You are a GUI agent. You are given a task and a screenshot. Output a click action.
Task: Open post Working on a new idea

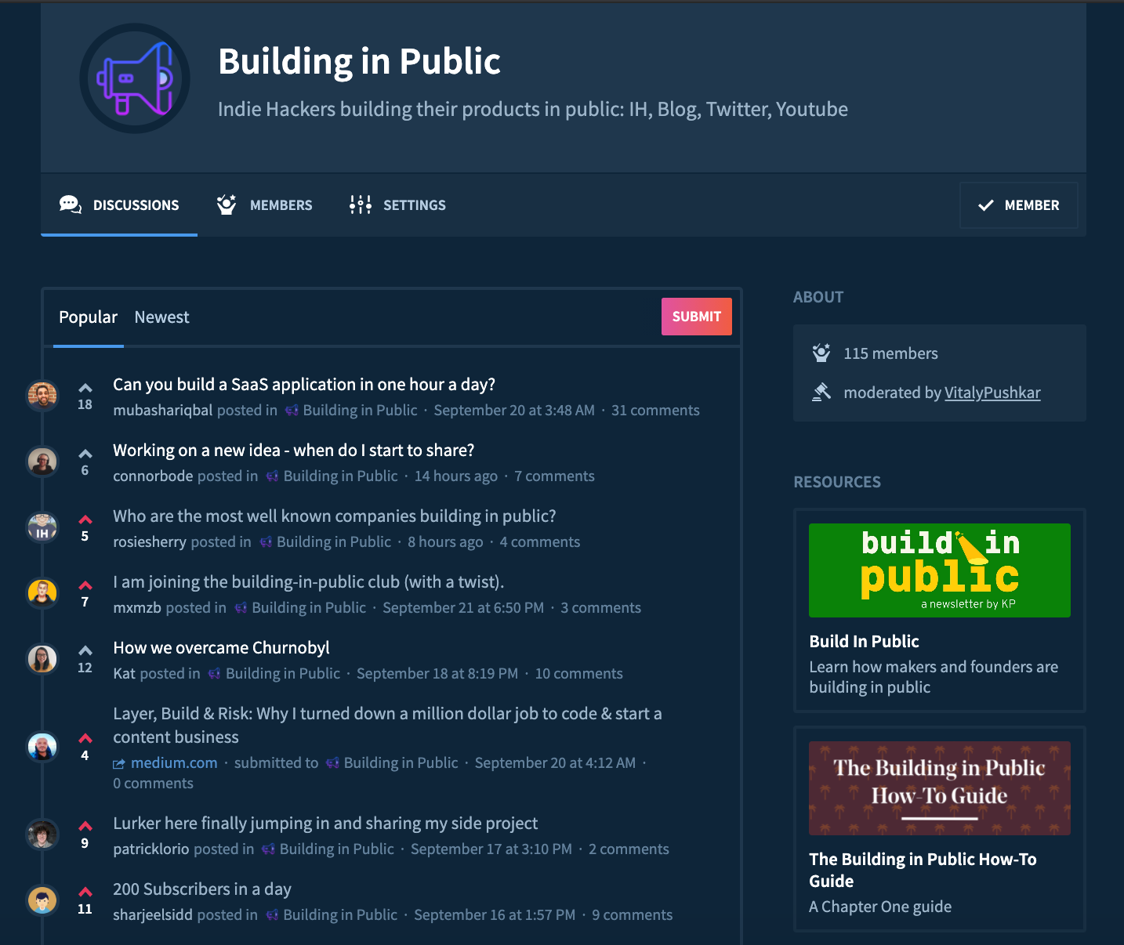tap(294, 451)
